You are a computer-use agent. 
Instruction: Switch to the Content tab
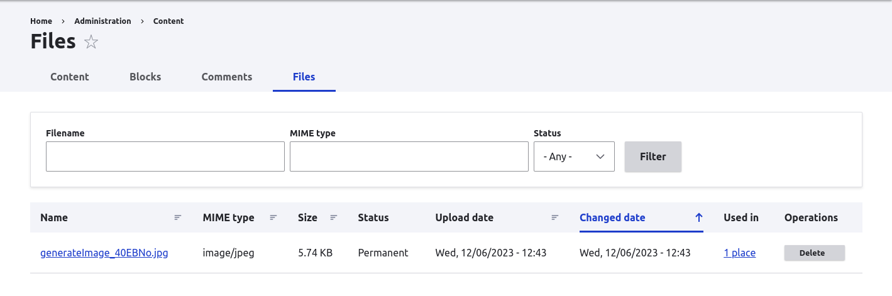point(70,77)
